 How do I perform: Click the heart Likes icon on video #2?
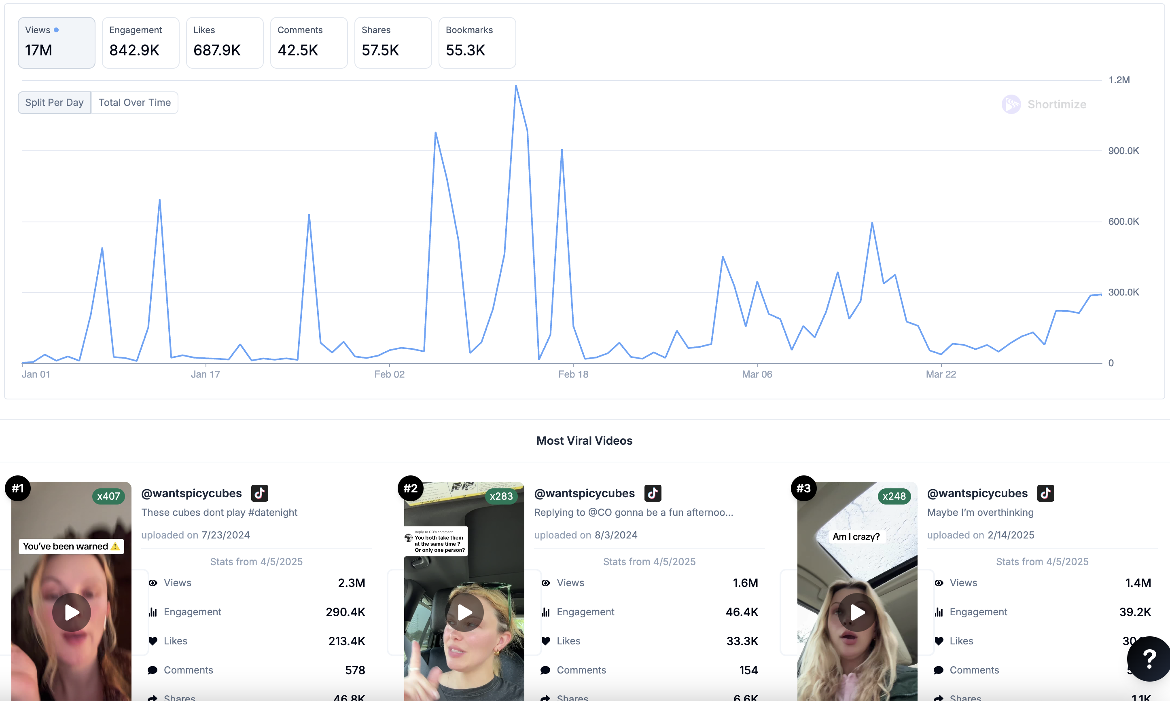[546, 641]
